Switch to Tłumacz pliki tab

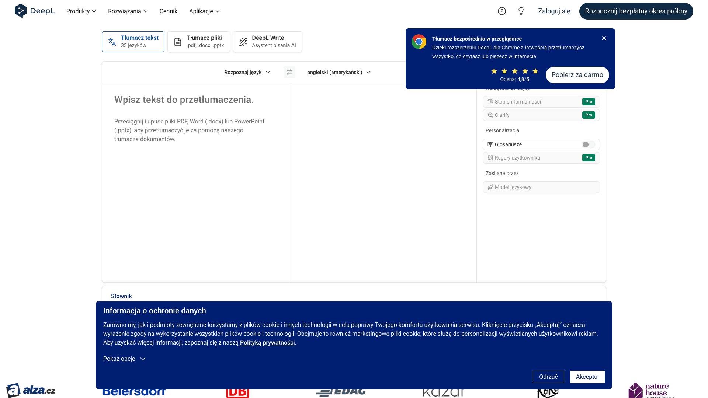(199, 42)
